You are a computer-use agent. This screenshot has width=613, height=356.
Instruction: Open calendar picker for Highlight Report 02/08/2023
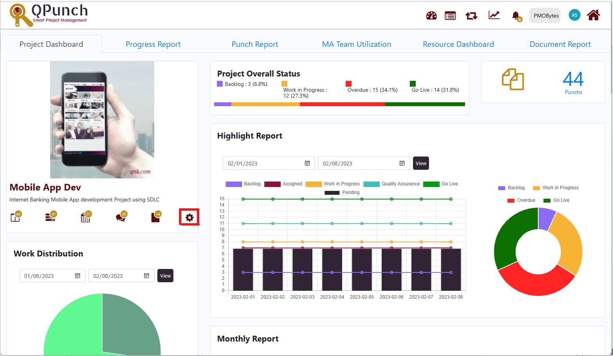(402, 163)
